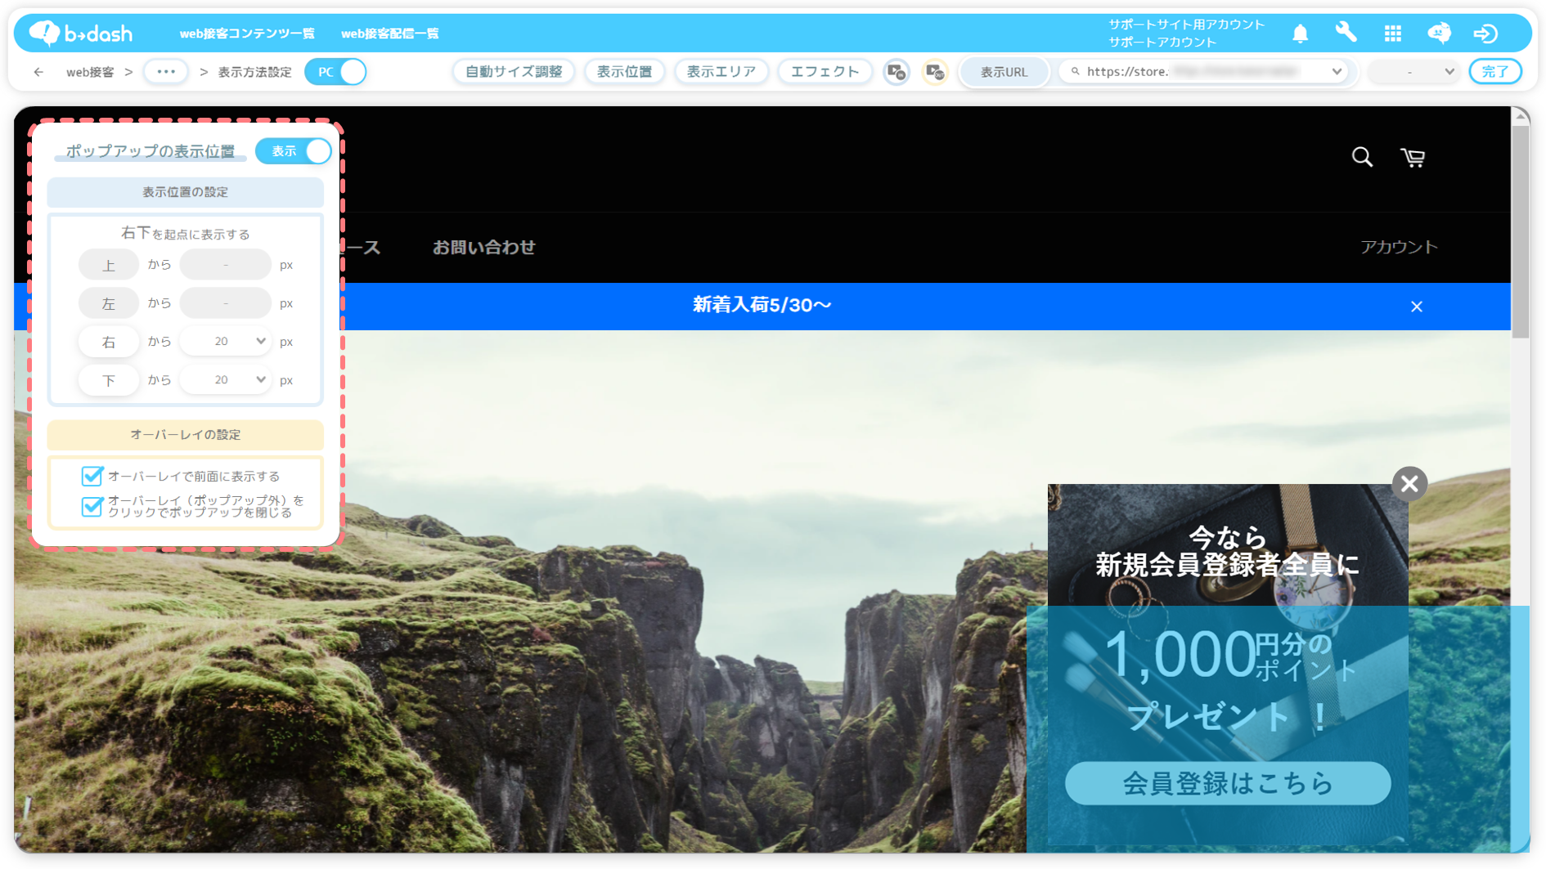The width and height of the screenshot is (1546, 869).
Task: Click the 完了 button
Action: (x=1495, y=72)
